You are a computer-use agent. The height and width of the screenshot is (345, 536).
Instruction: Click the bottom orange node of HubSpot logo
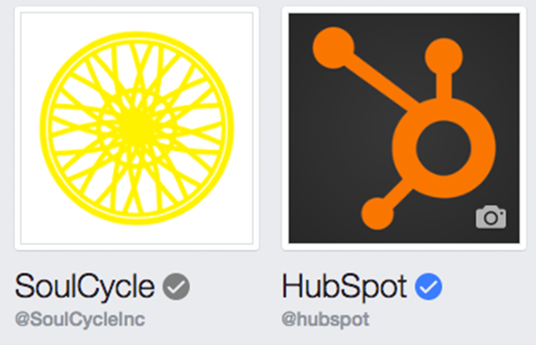[378, 213]
